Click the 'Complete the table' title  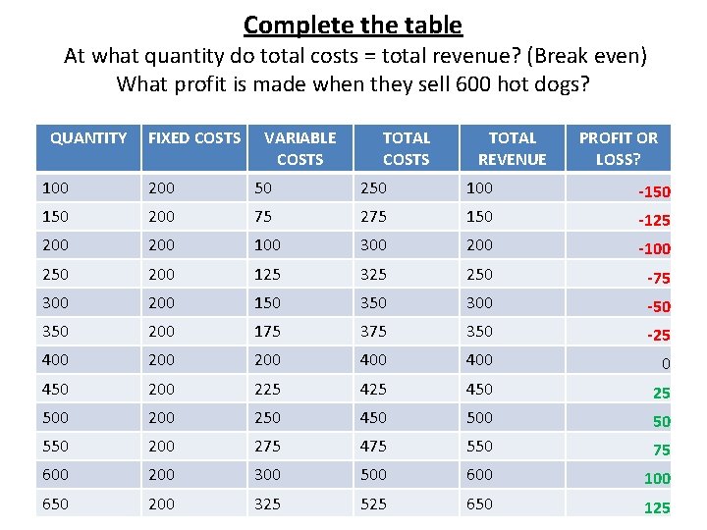353,24
